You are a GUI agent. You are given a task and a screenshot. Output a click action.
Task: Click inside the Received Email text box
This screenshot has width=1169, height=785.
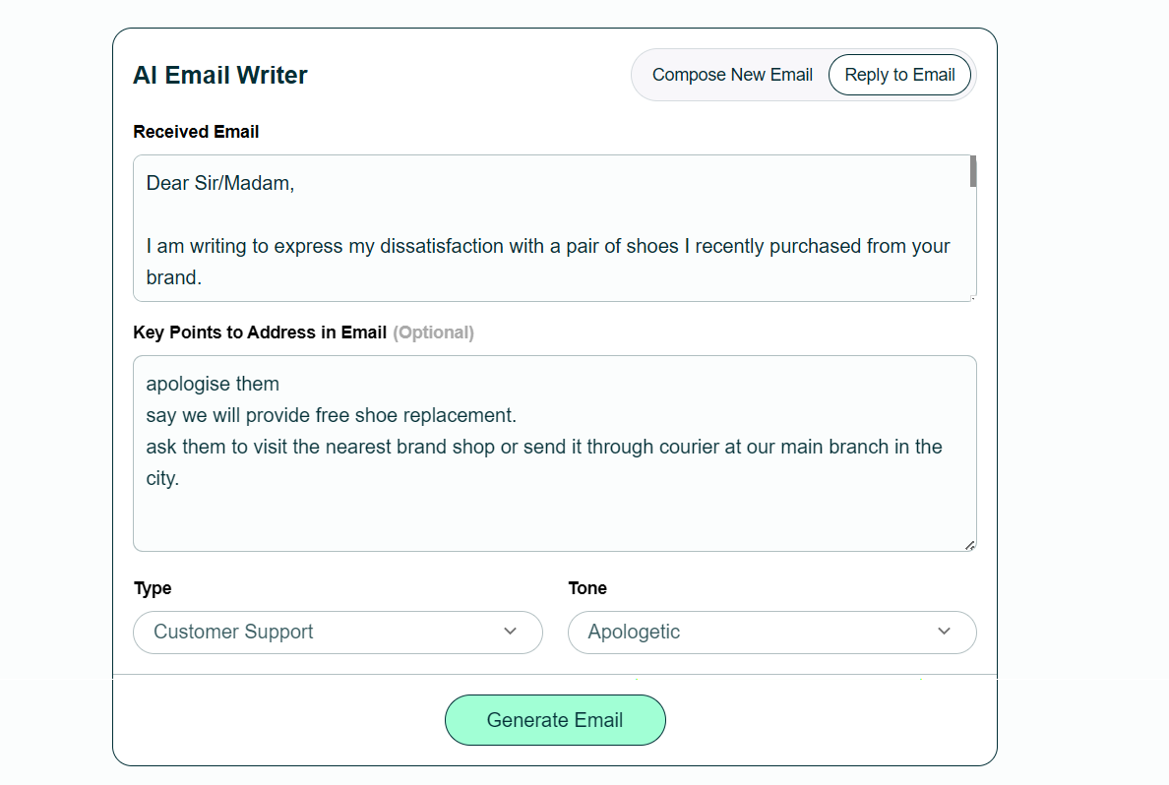[x=551, y=226]
